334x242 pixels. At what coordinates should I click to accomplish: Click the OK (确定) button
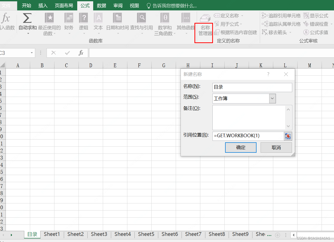pyautogui.click(x=241, y=147)
